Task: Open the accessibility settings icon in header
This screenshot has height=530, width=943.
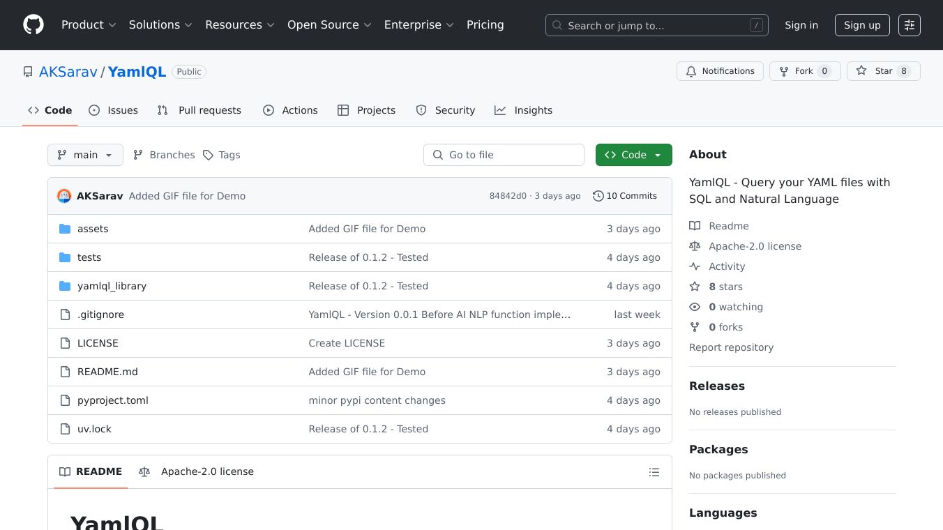Action: (909, 25)
